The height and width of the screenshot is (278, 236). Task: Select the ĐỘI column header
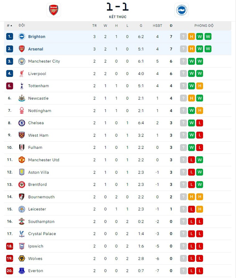[22, 25]
